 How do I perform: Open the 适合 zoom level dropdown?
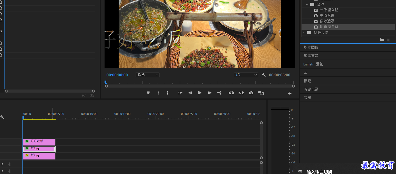(148, 75)
